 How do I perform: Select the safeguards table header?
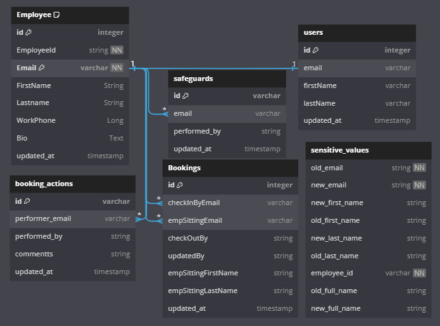(227, 78)
